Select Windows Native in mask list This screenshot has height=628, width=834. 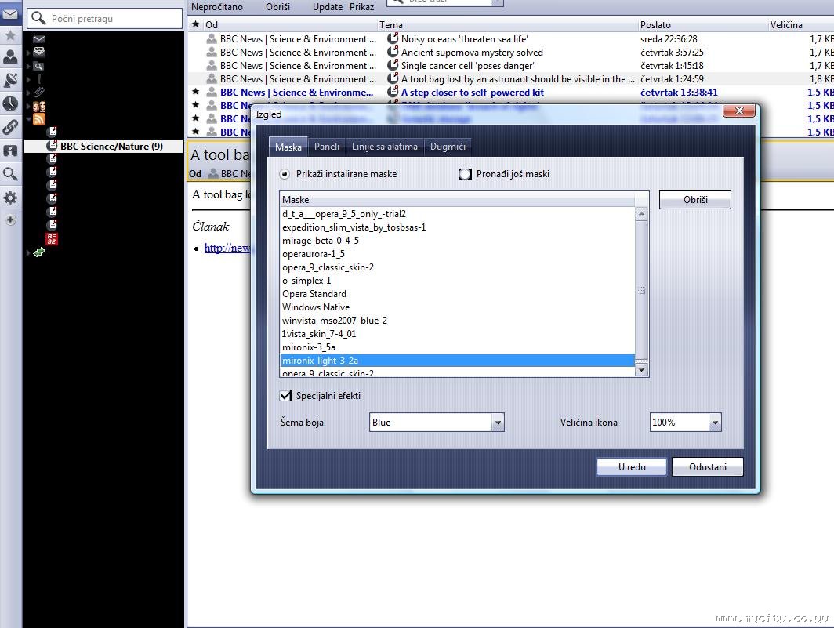[x=458, y=307]
